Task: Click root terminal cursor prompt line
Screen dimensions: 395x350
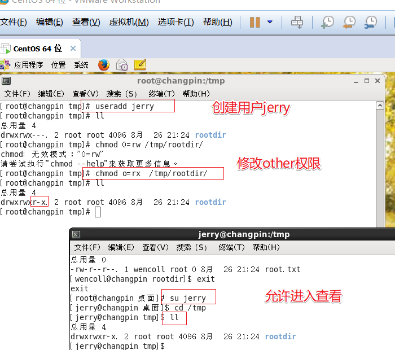Action: tap(50, 212)
